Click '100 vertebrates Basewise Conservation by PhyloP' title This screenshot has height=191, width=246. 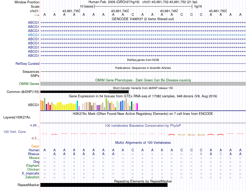click(143, 125)
